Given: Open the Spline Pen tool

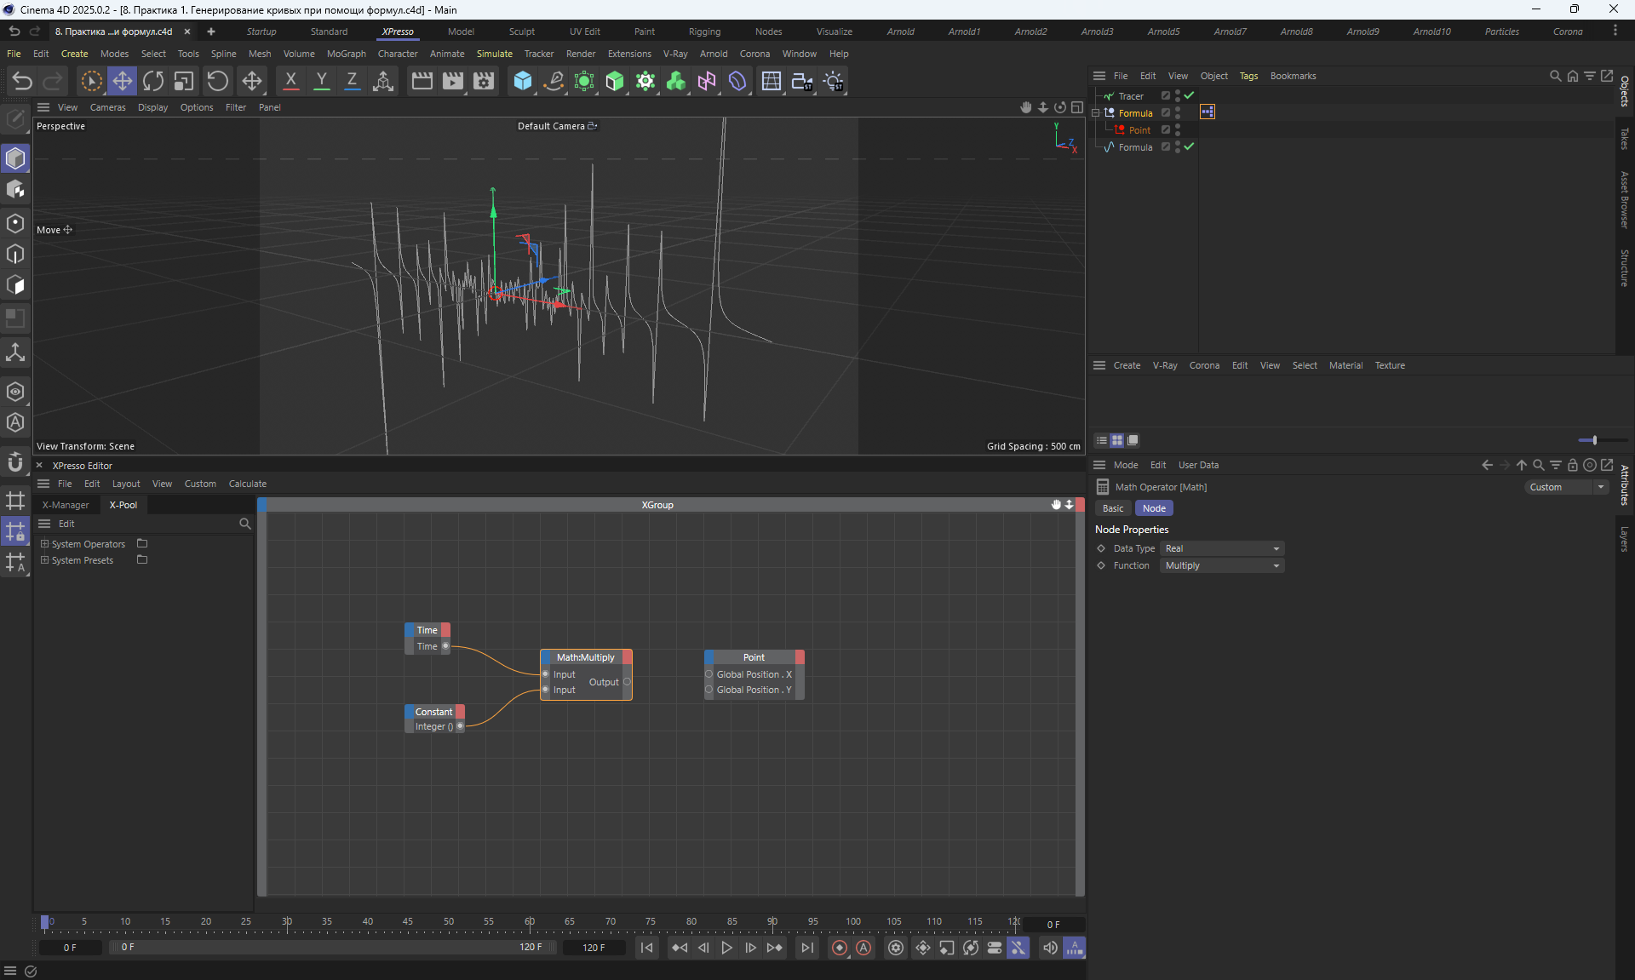Looking at the screenshot, I should [554, 81].
